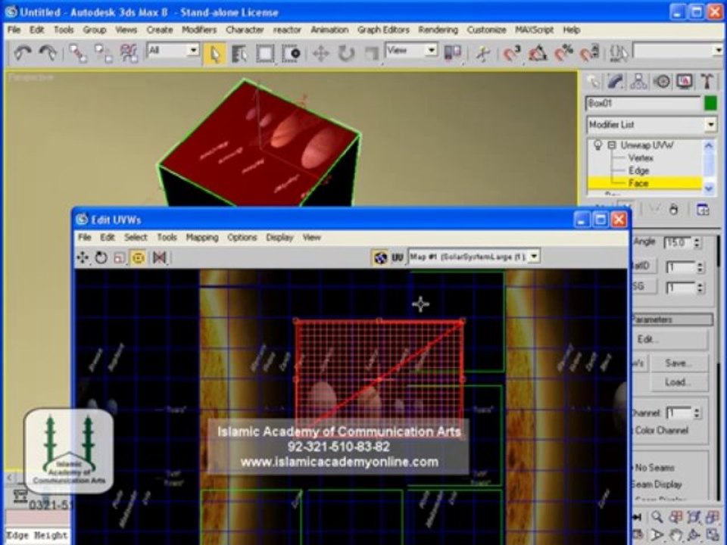
Task: Open the Rendering menu
Action: tap(438, 30)
